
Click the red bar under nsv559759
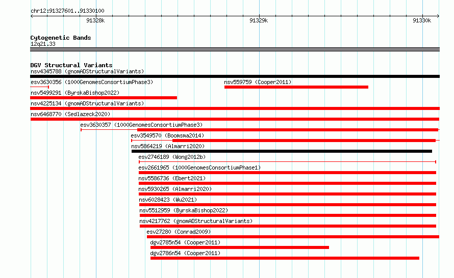pyautogui.click(x=296, y=87)
